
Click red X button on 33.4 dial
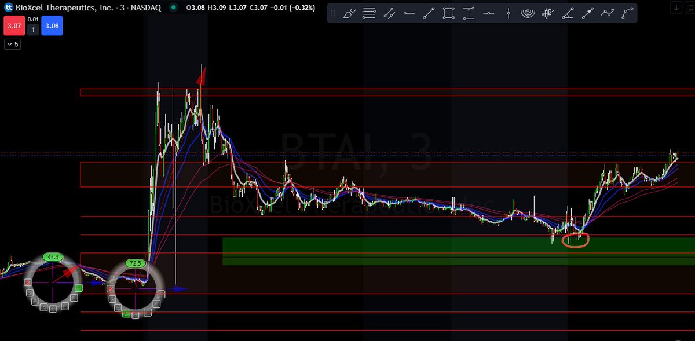(27, 283)
